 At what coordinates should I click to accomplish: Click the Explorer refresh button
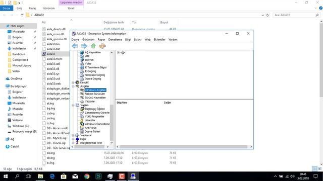coord(267,15)
